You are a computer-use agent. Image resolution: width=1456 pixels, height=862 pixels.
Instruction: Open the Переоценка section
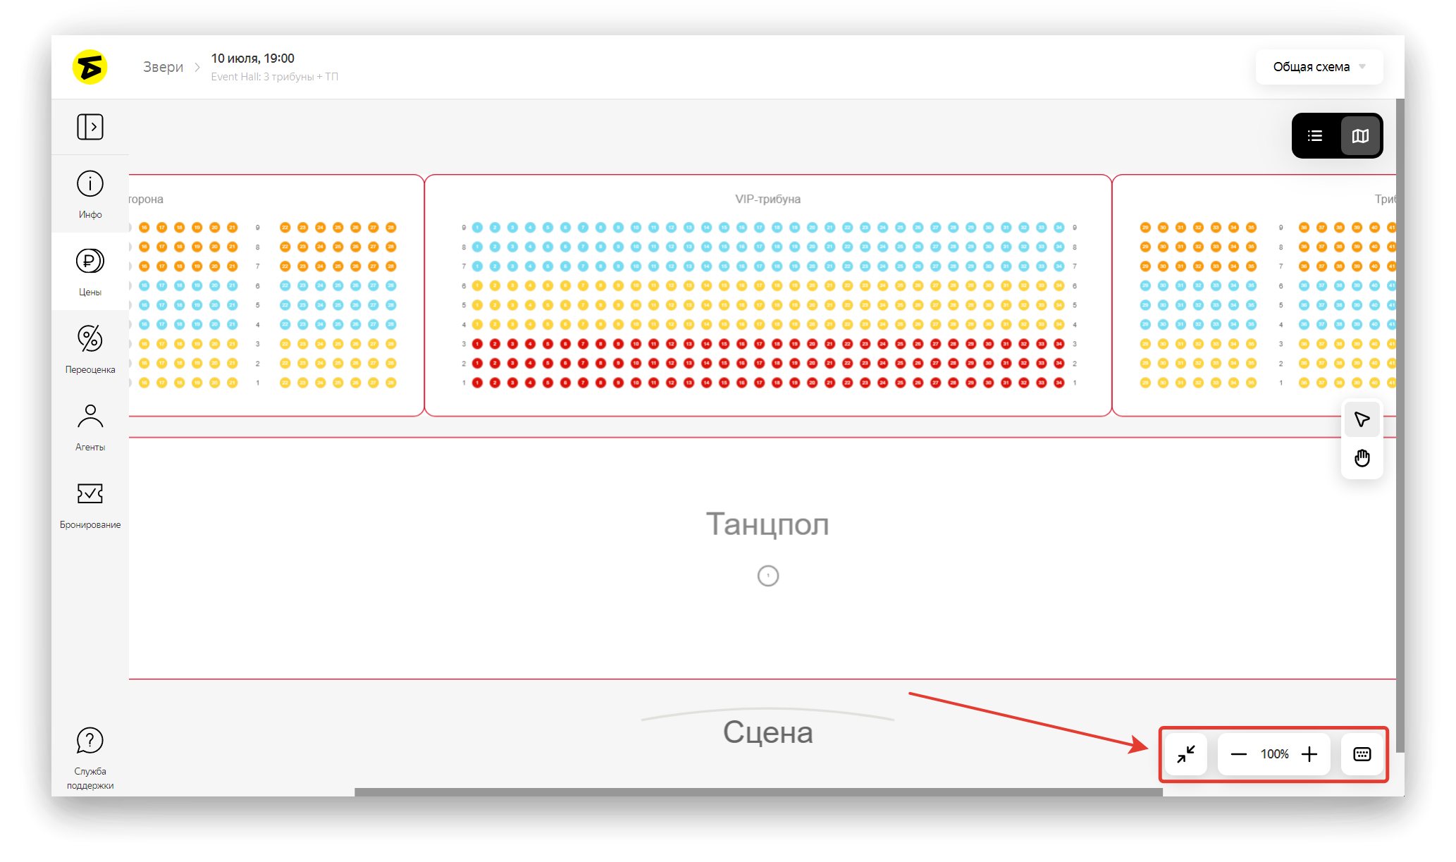coord(90,349)
